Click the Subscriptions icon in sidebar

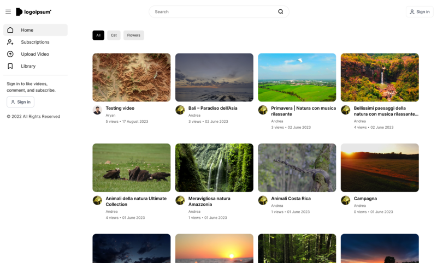10,42
